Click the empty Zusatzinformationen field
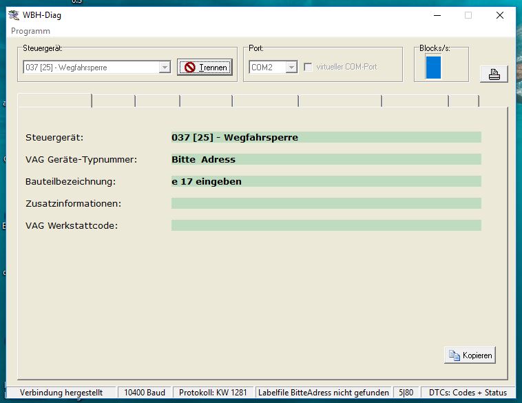Screen dimensions: 522x403 coord(326,203)
